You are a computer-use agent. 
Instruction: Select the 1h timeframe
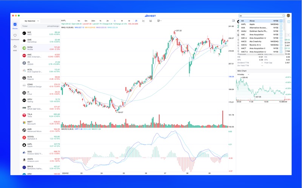tap(100, 21)
